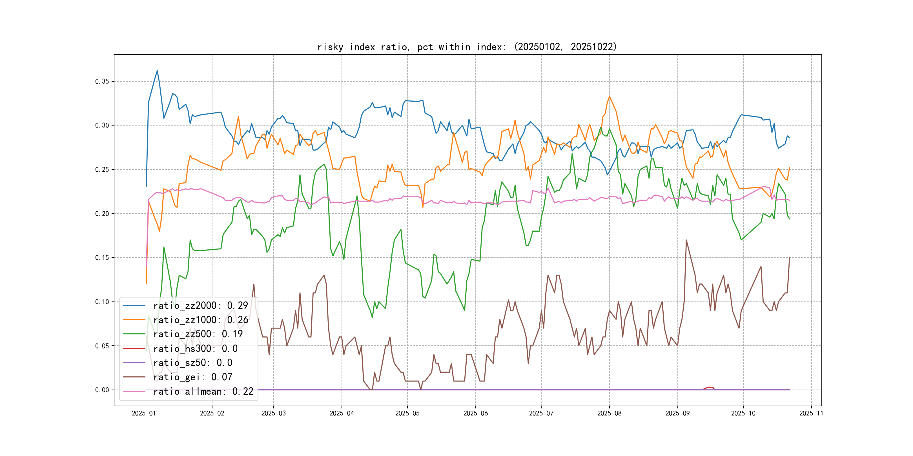This screenshot has width=913, height=456.
Task: Click the 2025-06 x-axis tick label
Action: [x=475, y=413]
